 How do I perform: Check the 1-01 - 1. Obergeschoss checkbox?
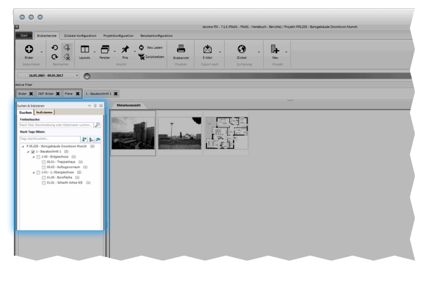38,173
